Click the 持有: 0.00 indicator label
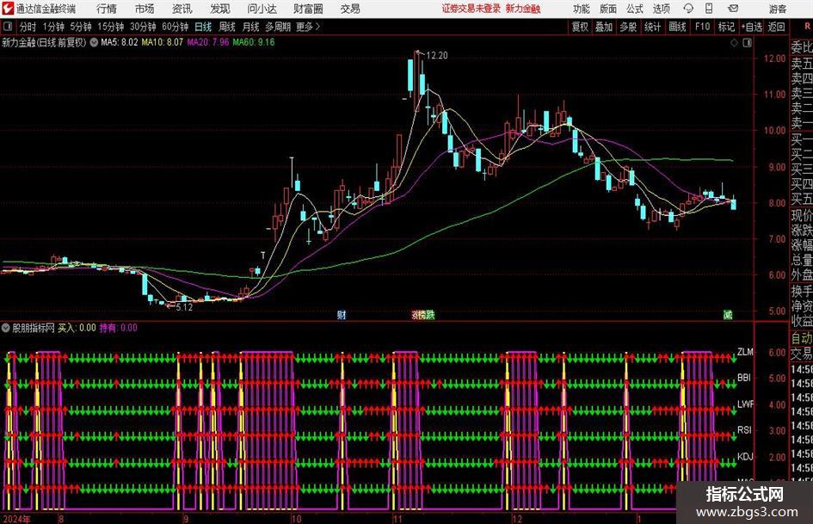813x524 pixels. pos(118,328)
